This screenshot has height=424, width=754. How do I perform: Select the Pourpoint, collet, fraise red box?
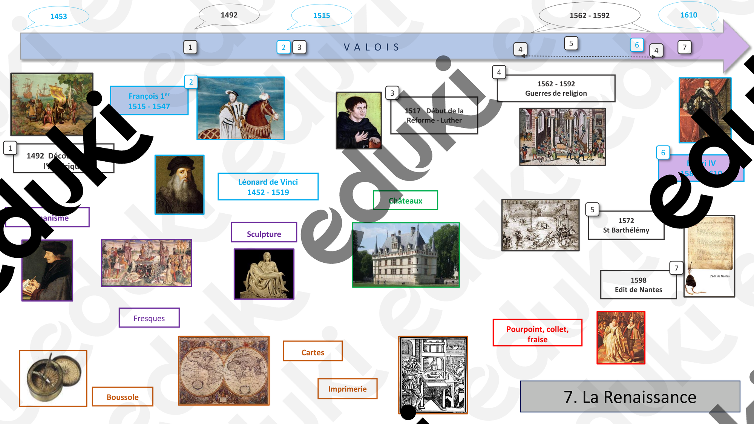click(538, 333)
